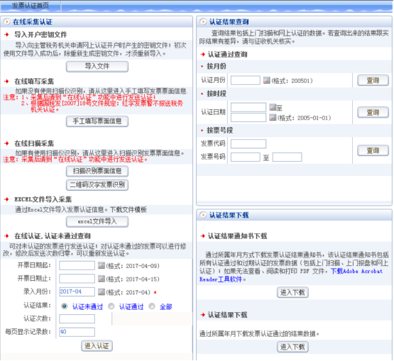
Task: Click the 录入月份 field showing 2017-04
Action: click(x=77, y=292)
